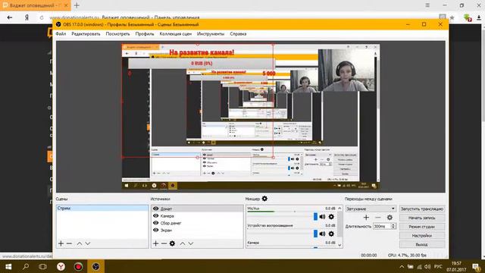
Task: Open the Затухание transition dropdown
Action: pos(371,209)
